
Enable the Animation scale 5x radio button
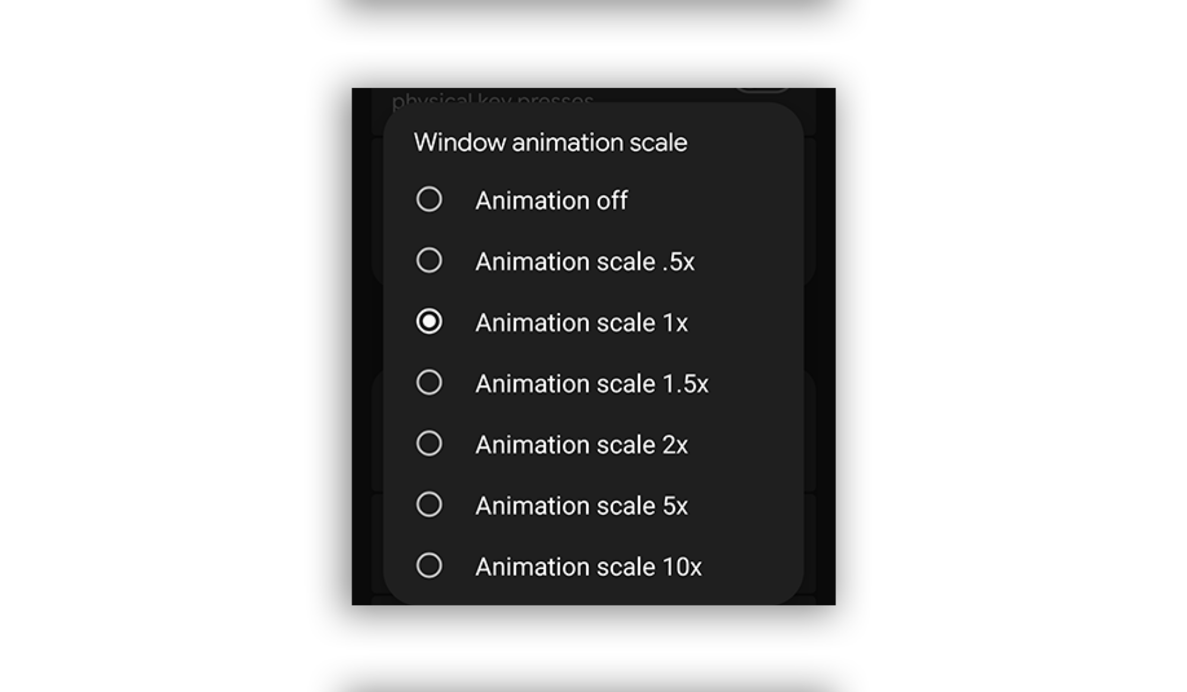(x=429, y=505)
